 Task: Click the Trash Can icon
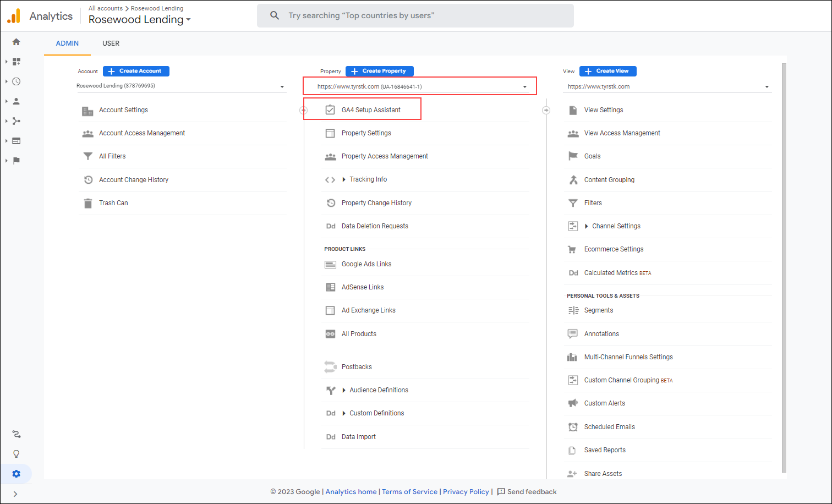click(87, 203)
